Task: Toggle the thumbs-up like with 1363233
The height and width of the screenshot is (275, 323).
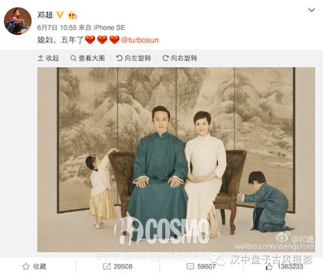Action: pyautogui.click(x=284, y=267)
